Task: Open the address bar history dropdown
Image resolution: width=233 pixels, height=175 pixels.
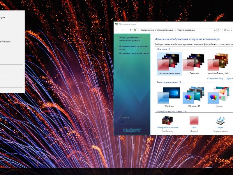Action: coord(215,30)
